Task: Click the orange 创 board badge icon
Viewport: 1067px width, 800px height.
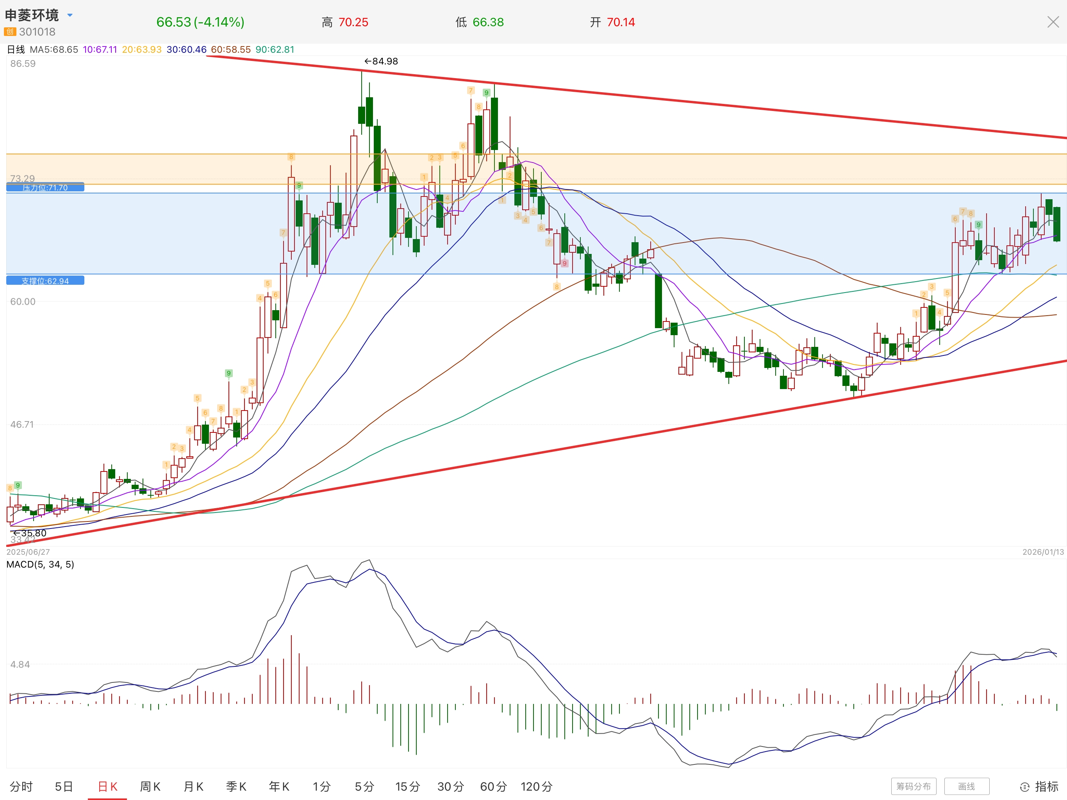Action: click(10, 32)
